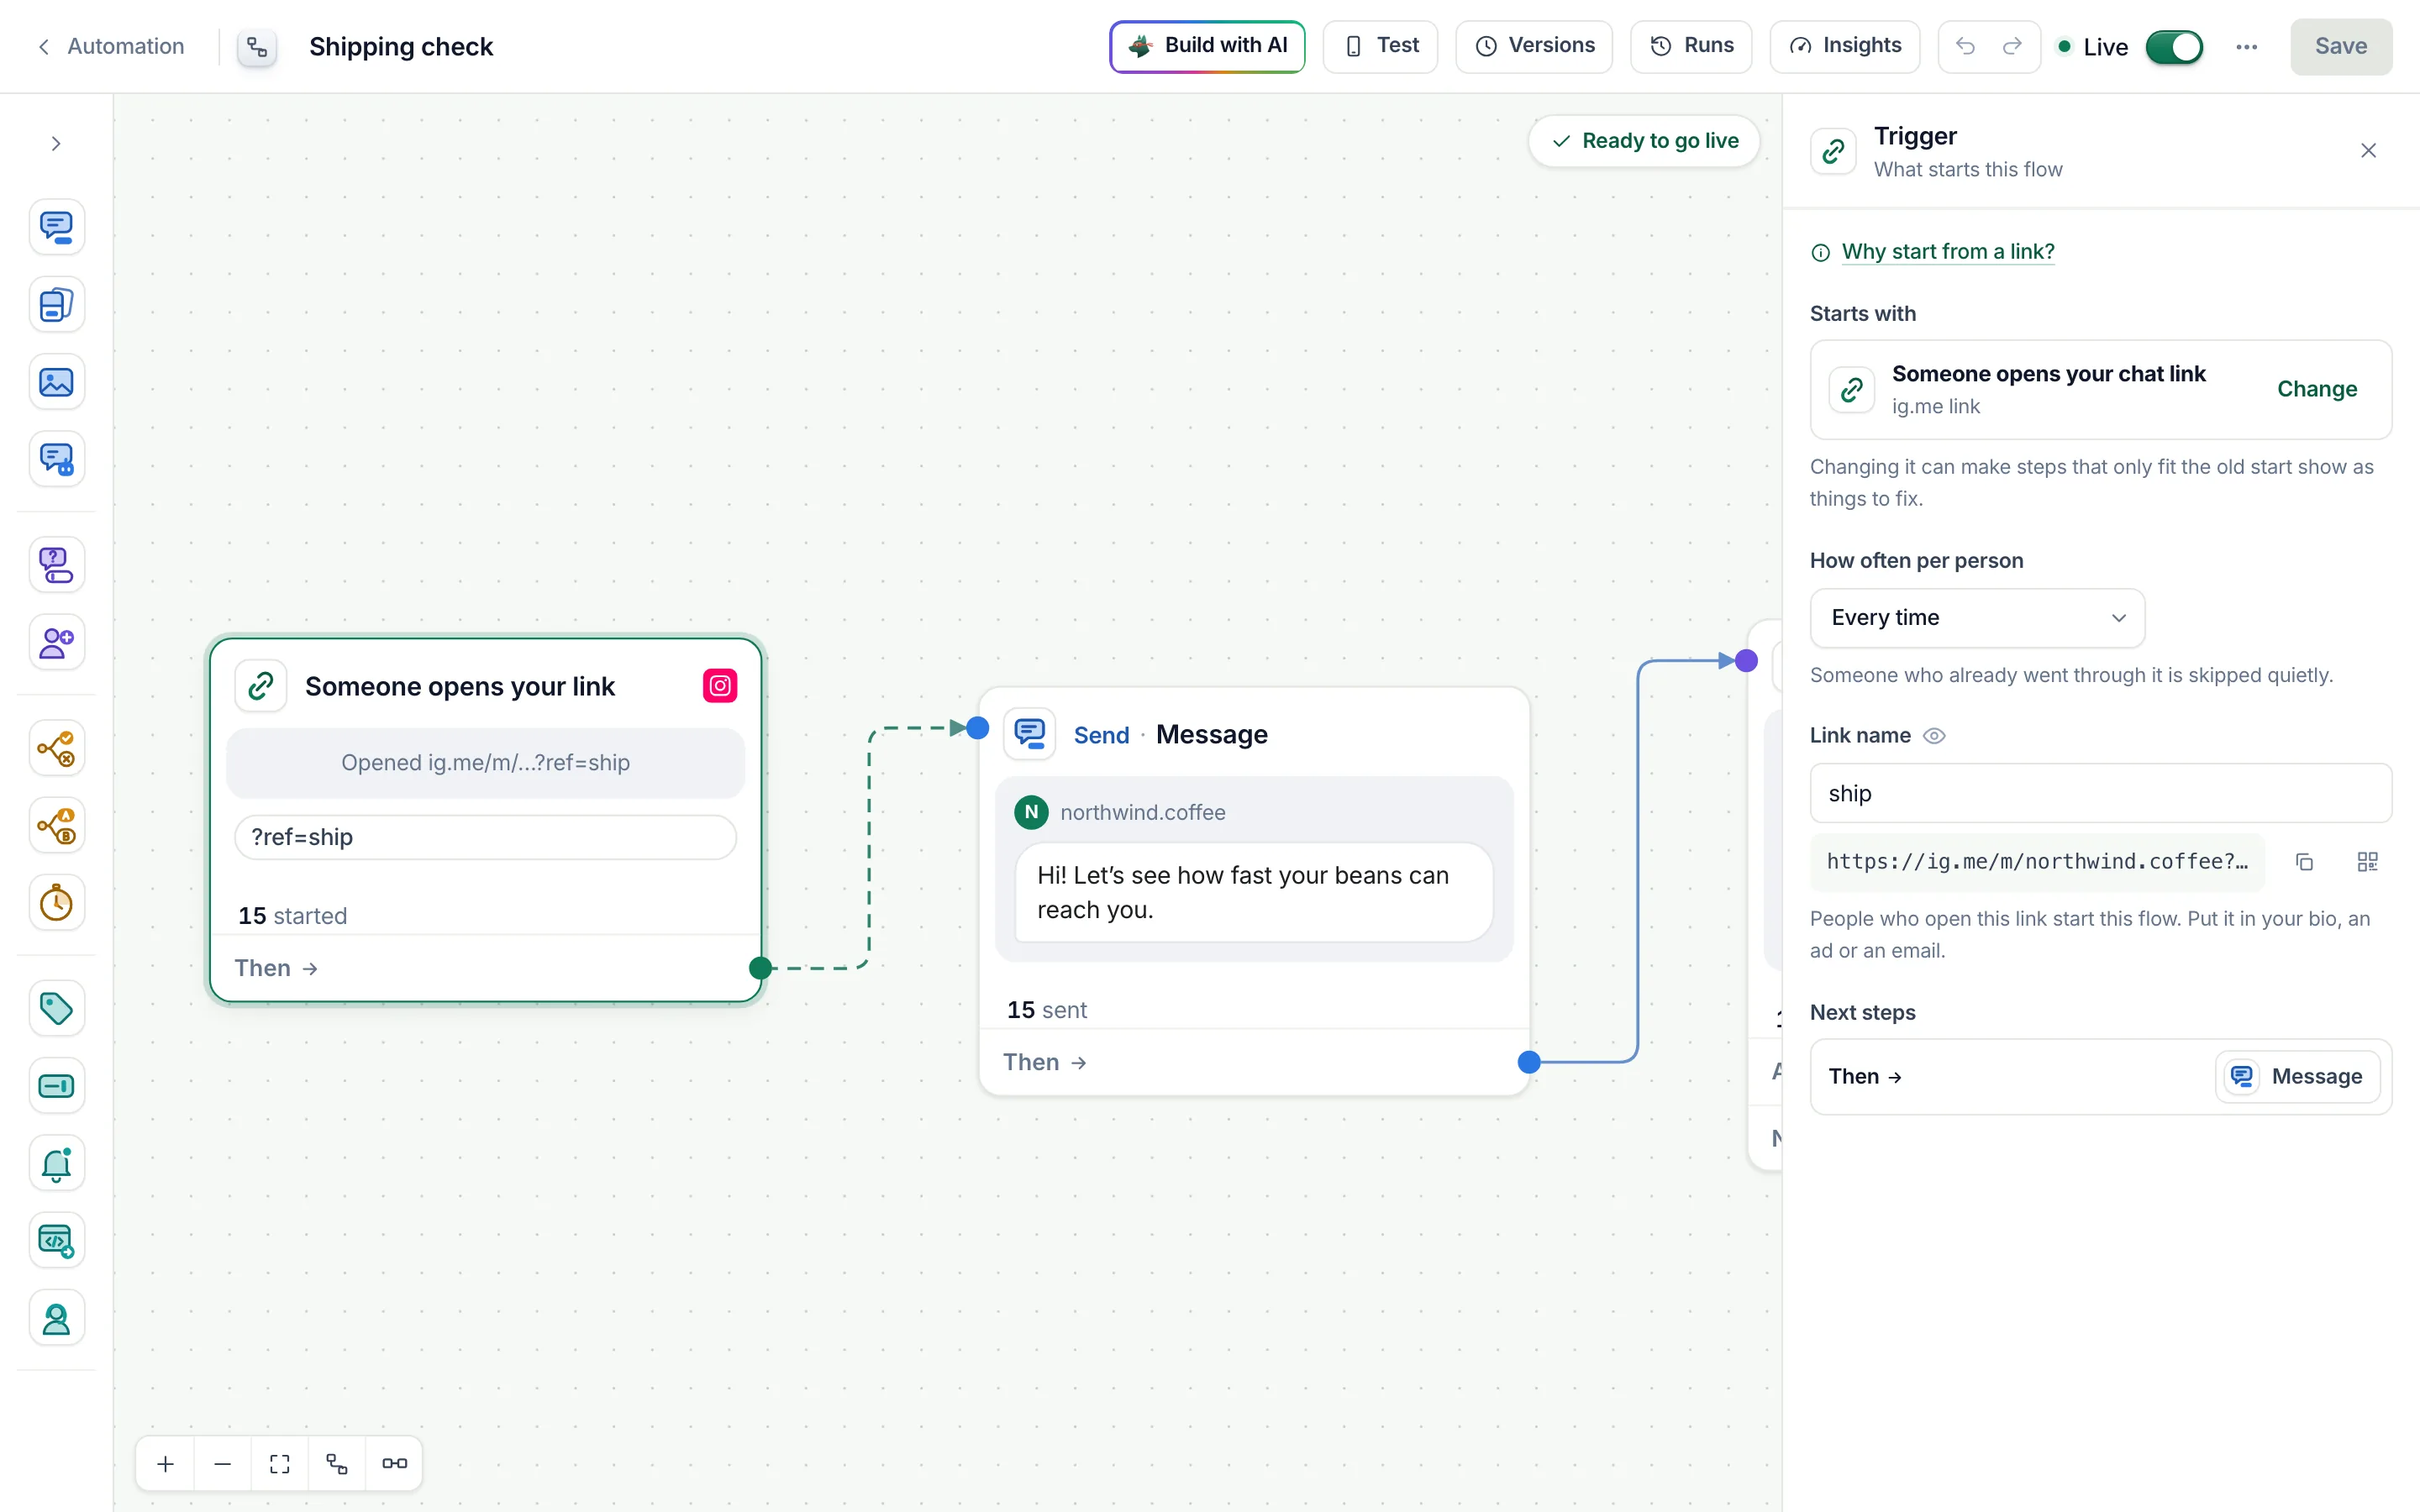Open the Why start from a link? help
Screen dimensions: 2420x1512
[x=1948, y=252]
